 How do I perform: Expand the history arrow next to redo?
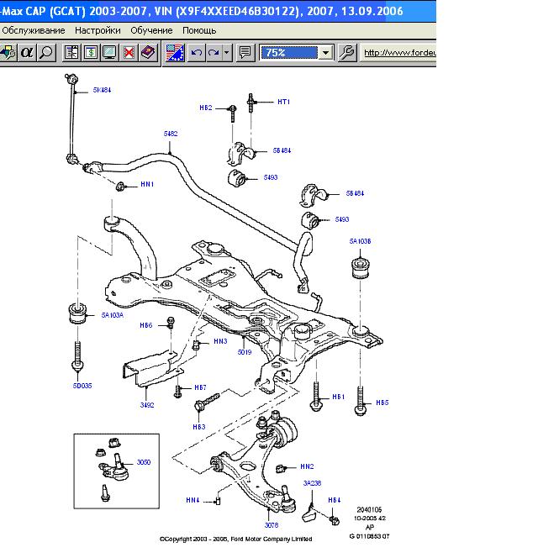coord(227,53)
